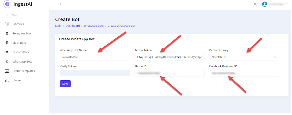
Task: Click the Phone ID label
Action: coord(140,66)
